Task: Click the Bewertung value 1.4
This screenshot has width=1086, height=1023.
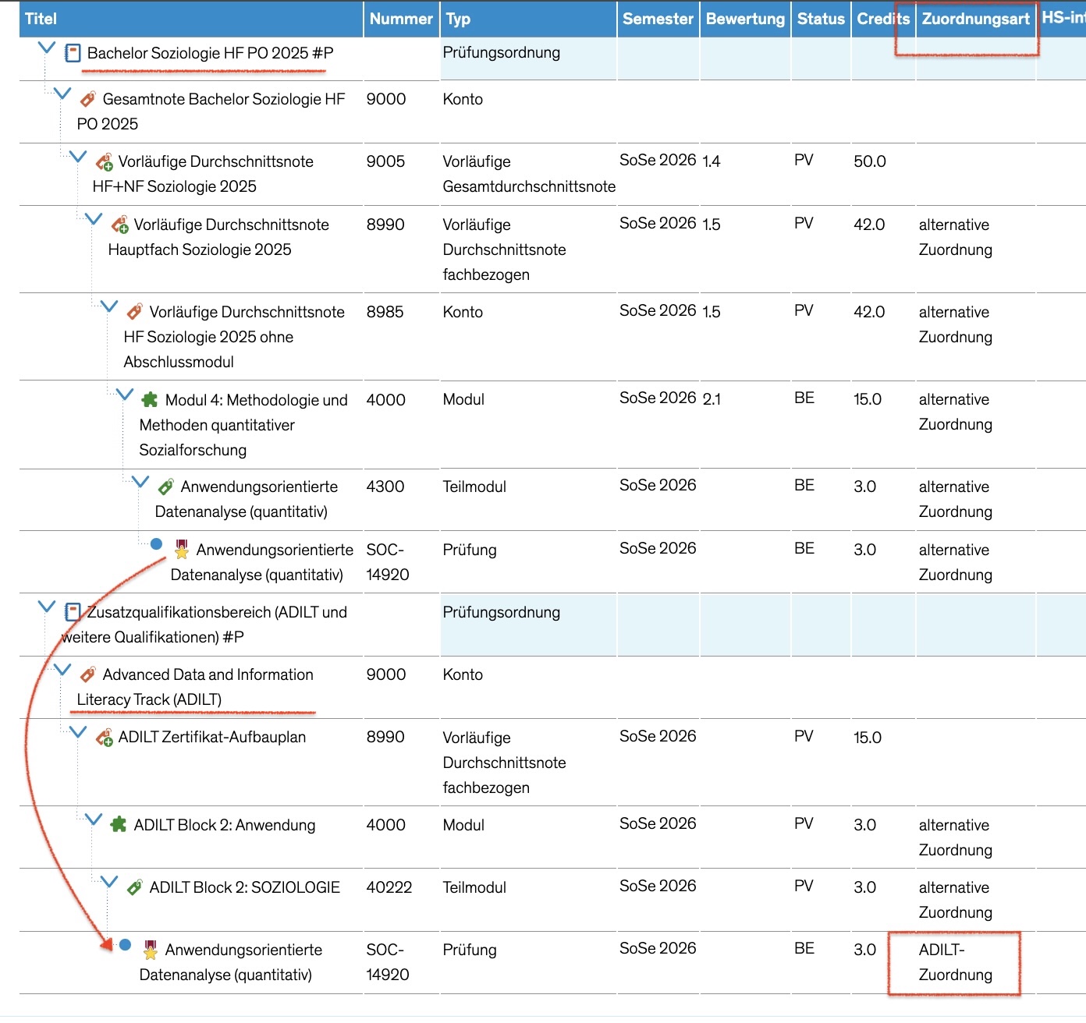Action: [712, 161]
